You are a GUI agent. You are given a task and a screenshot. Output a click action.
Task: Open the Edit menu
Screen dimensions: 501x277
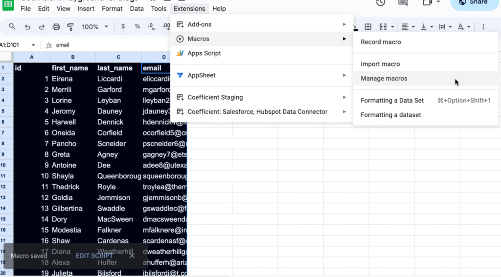44,9
